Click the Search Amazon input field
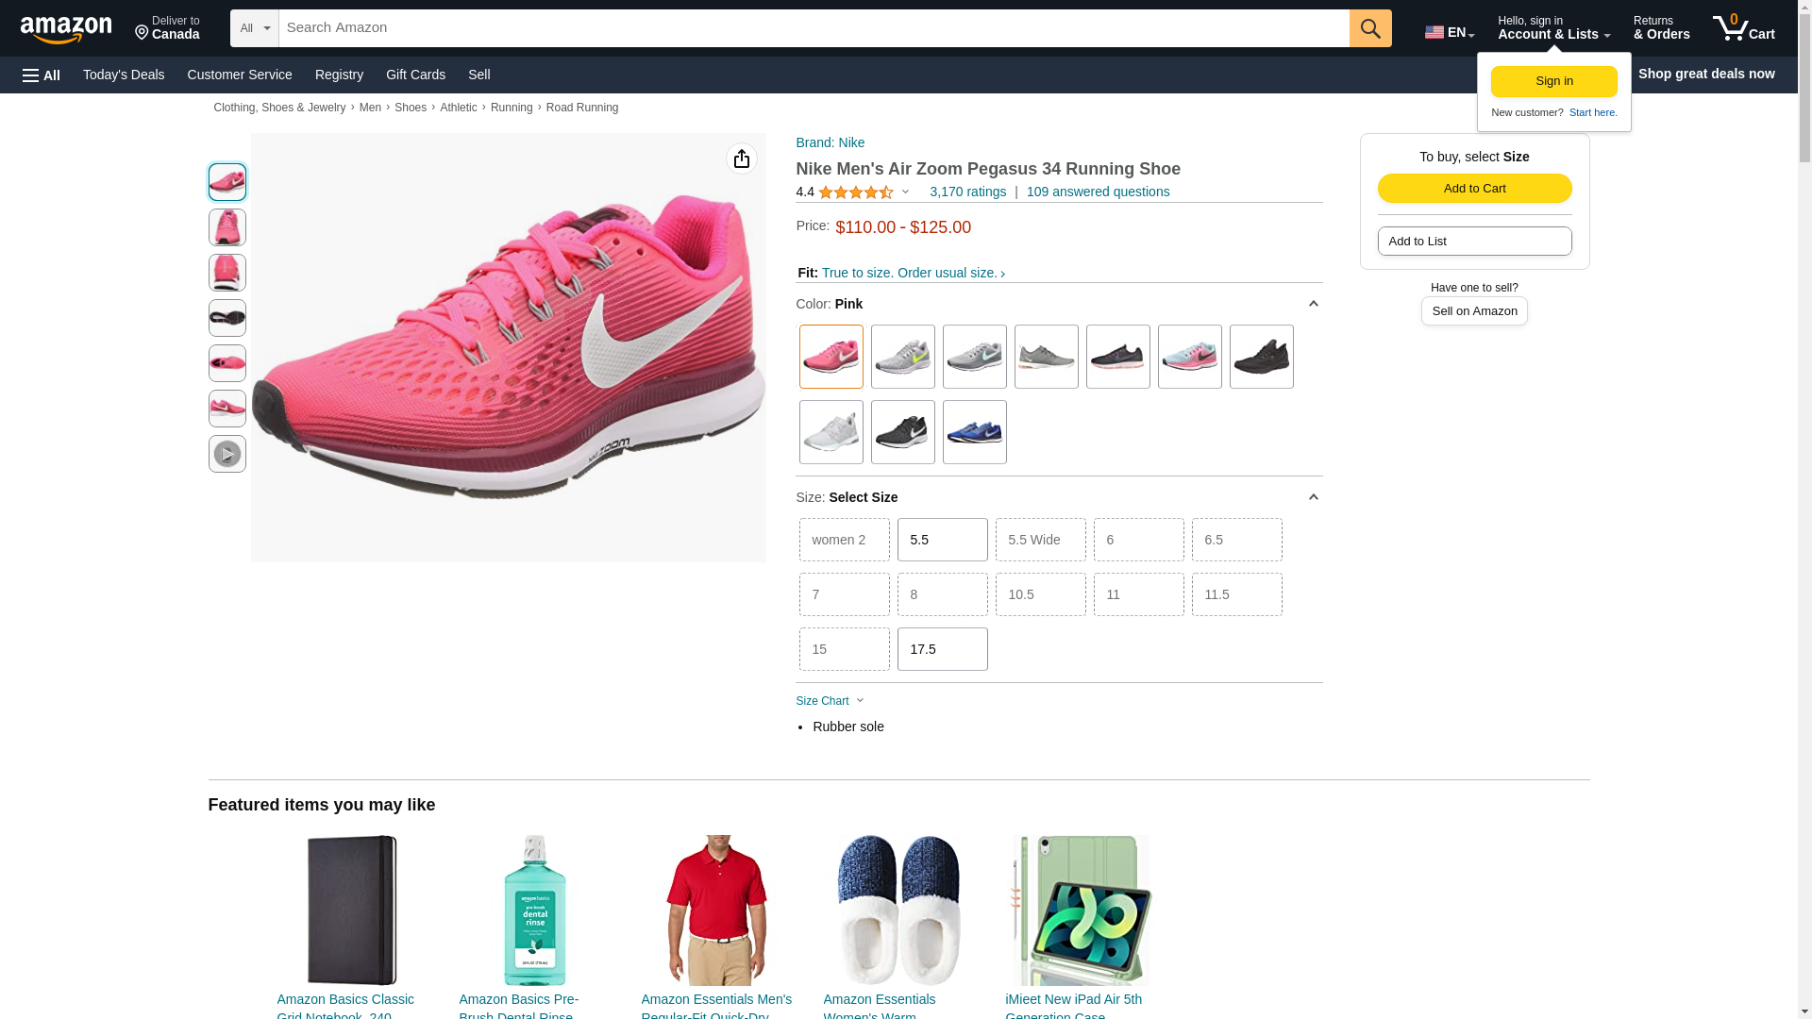This screenshot has height=1019, width=1812. pos(814,28)
